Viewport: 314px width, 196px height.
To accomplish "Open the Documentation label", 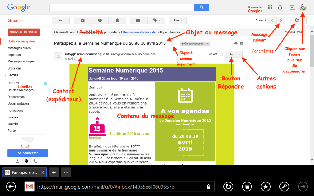I will (x=18, y=103).
